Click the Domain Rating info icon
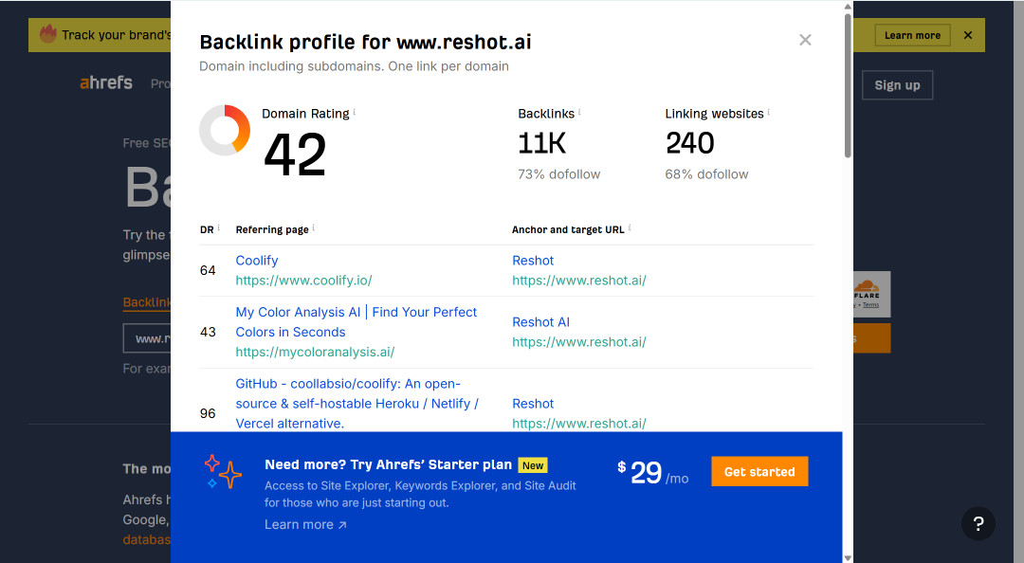 tap(354, 113)
